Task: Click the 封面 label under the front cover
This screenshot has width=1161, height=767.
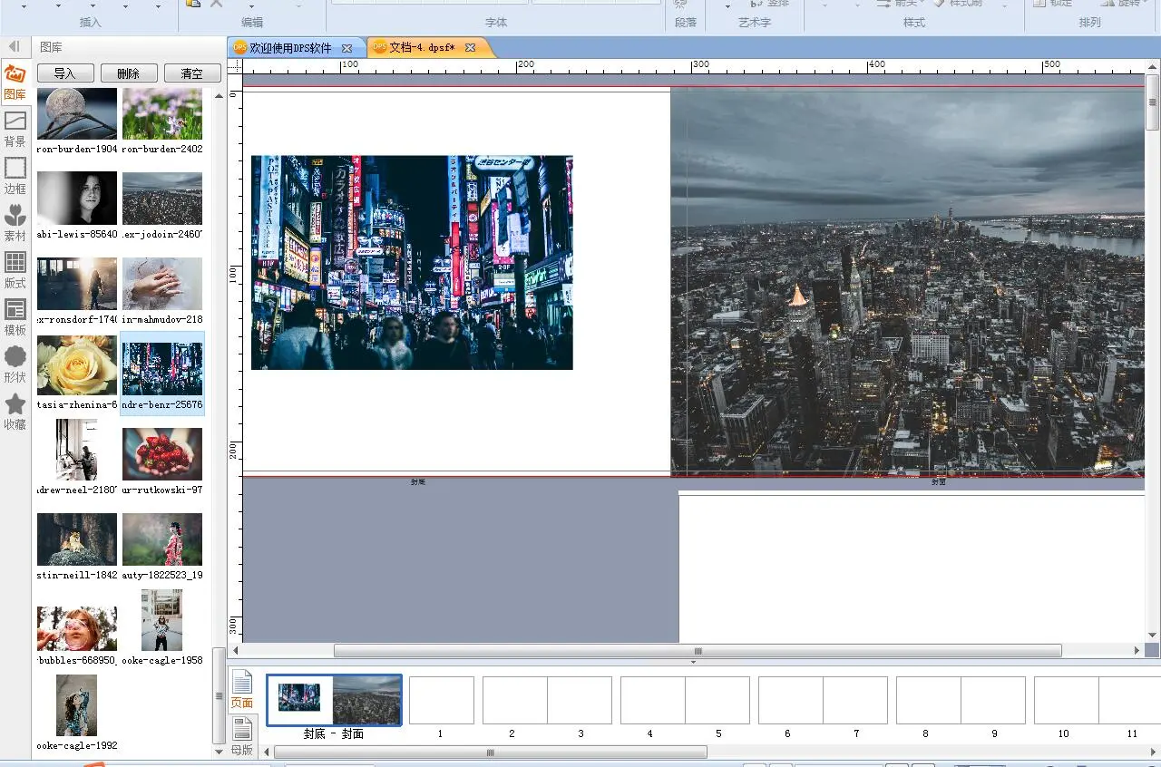Action: 938,482
